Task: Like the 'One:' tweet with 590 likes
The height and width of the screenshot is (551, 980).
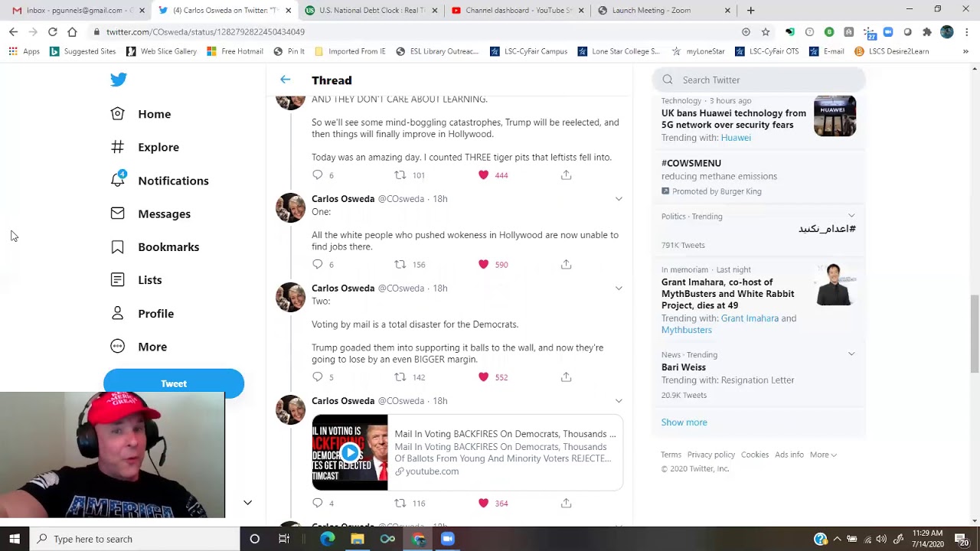Action: [483, 264]
